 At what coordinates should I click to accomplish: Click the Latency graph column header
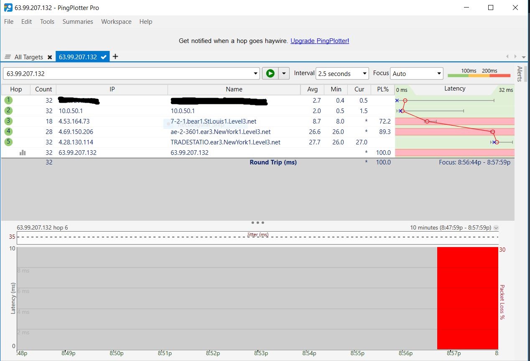click(x=454, y=89)
